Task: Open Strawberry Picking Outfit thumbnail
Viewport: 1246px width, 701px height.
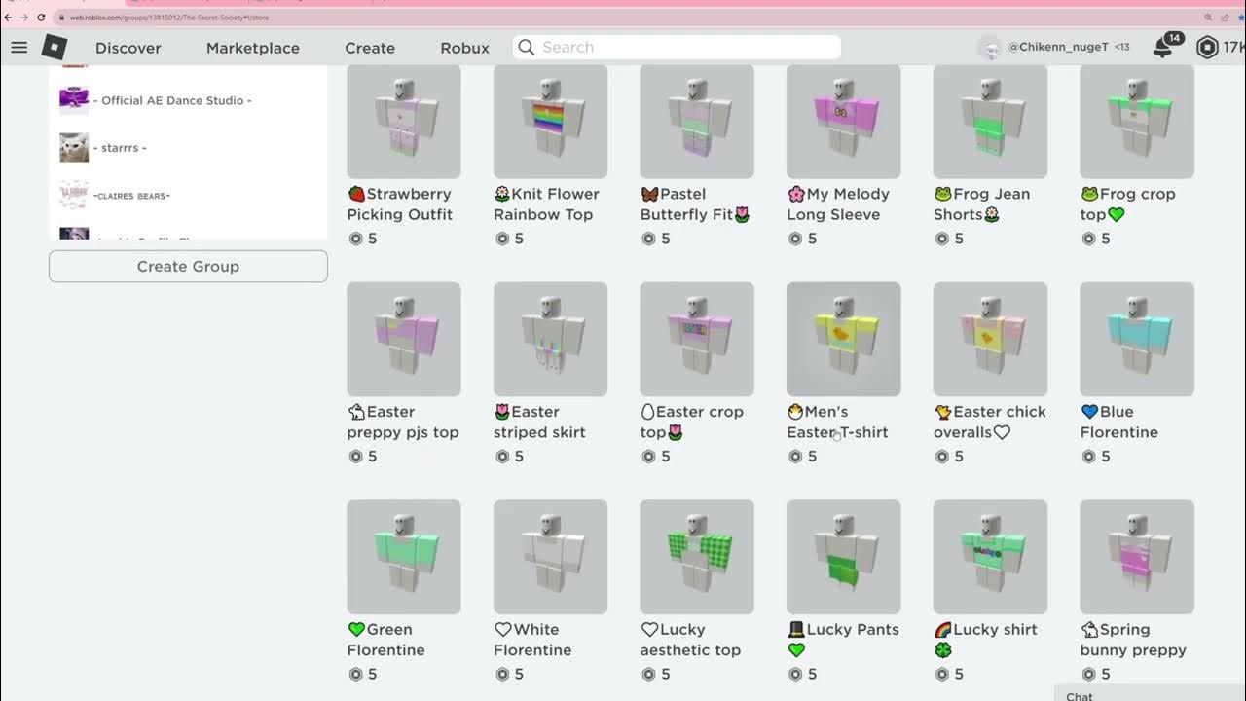Action: (x=404, y=122)
